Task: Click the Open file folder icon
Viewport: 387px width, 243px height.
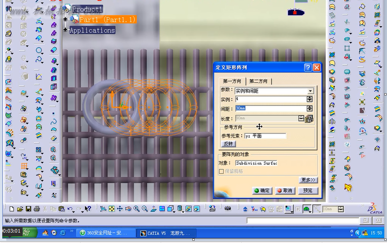Action: click(20, 209)
